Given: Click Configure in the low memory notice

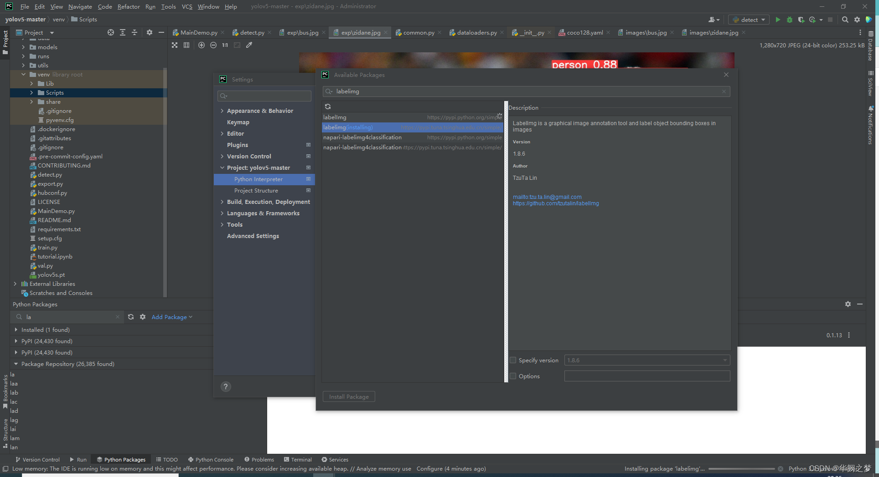Looking at the screenshot, I should pyautogui.click(x=429, y=468).
